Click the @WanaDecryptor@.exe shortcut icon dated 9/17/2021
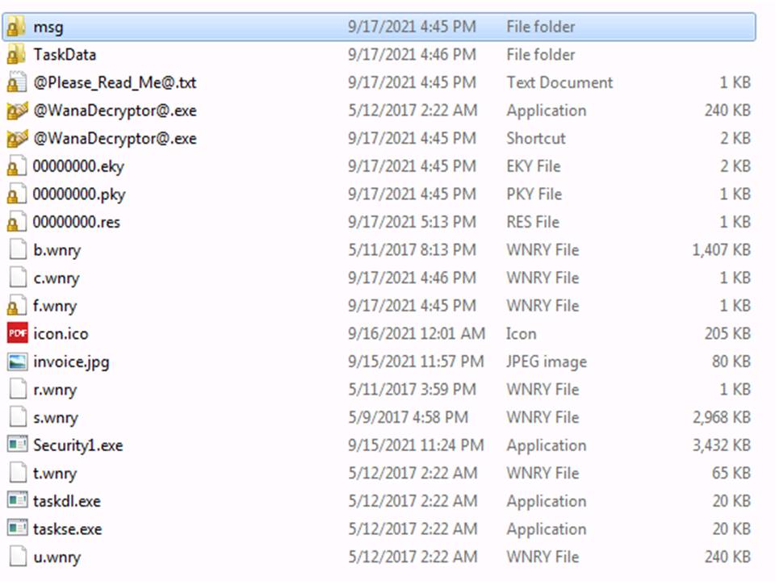775x581 pixels. [x=17, y=138]
